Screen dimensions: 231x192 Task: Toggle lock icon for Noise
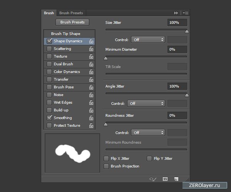click(91, 95)
